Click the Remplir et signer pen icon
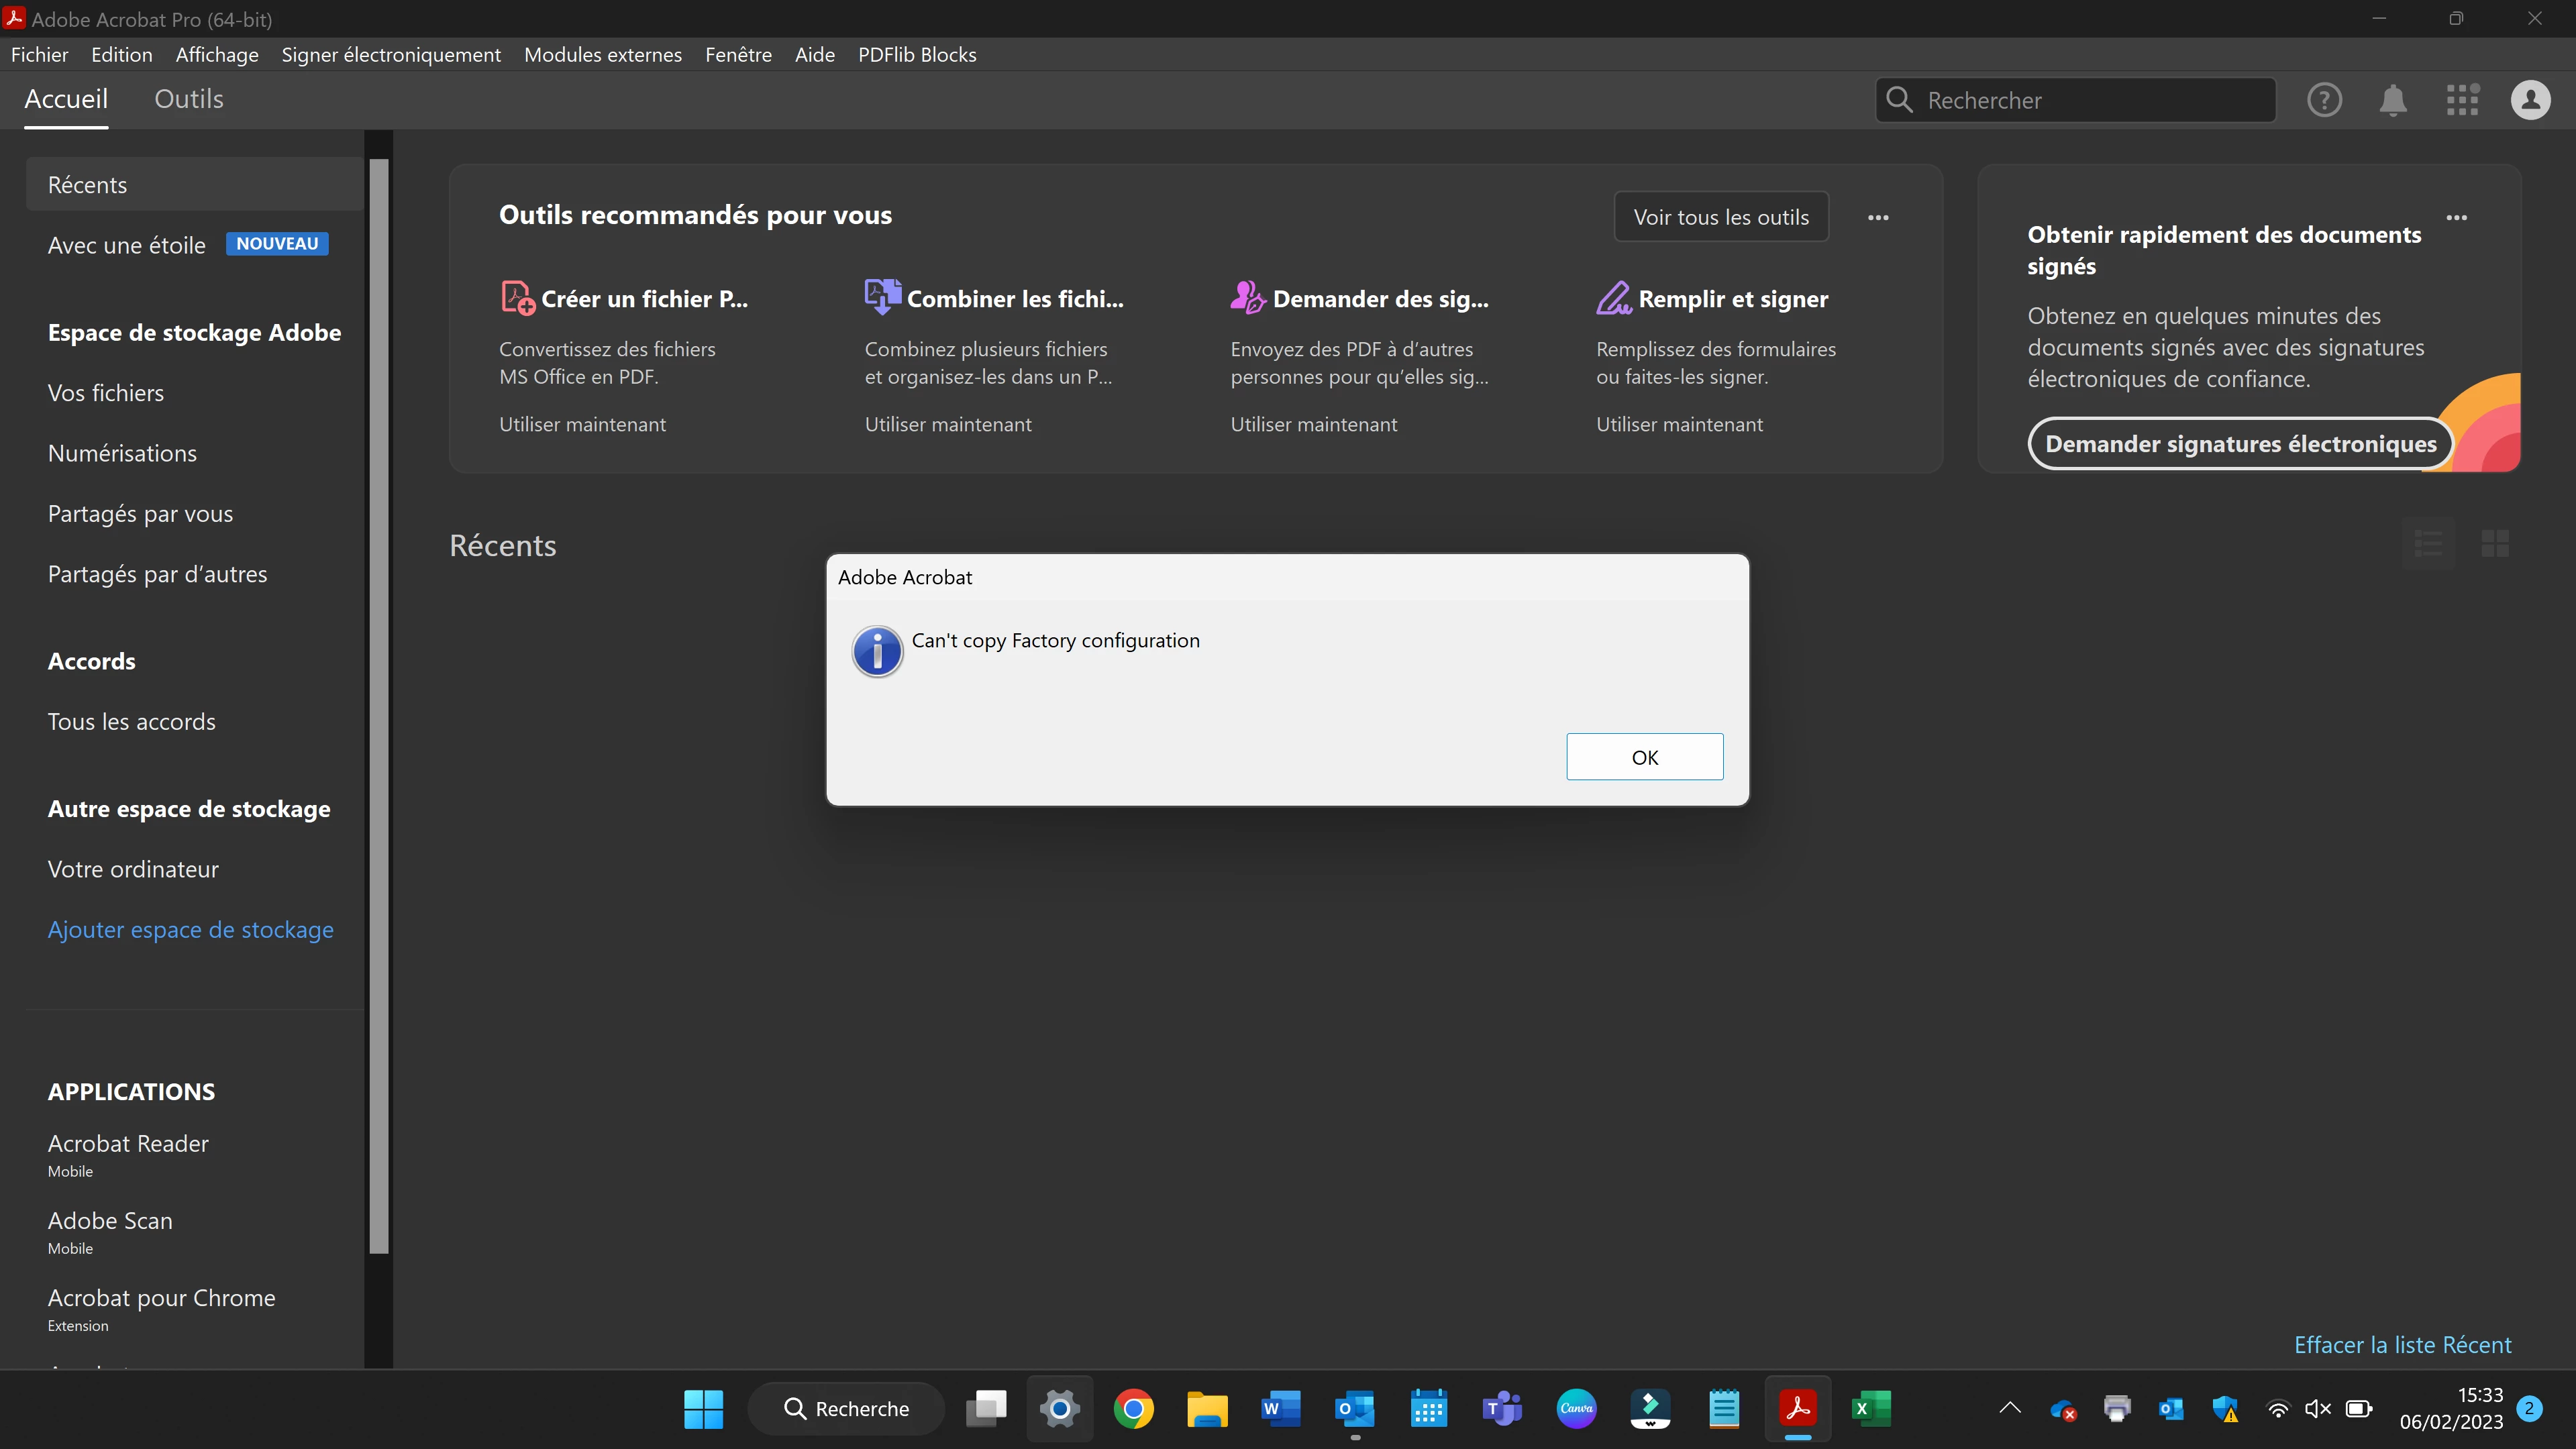Image resolution: width=2576 pixels, height=1449 pixels. point(1613,298)
